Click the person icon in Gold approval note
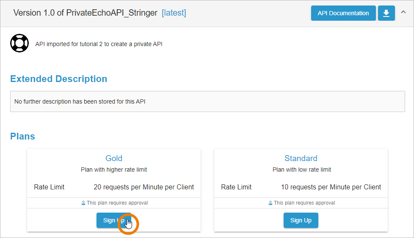414x238 pixels. click(83, 203)
